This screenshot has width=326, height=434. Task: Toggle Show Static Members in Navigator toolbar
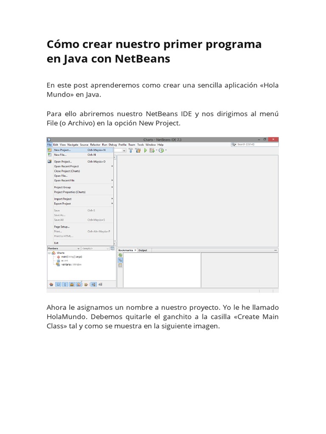[65, 284]
